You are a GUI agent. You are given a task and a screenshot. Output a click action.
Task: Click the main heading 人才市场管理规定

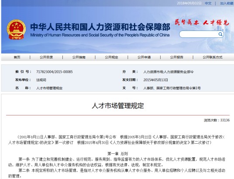tap(118, 106)
